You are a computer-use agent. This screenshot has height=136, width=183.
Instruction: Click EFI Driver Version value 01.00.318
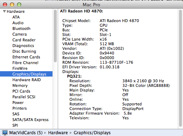pos(110,67)
